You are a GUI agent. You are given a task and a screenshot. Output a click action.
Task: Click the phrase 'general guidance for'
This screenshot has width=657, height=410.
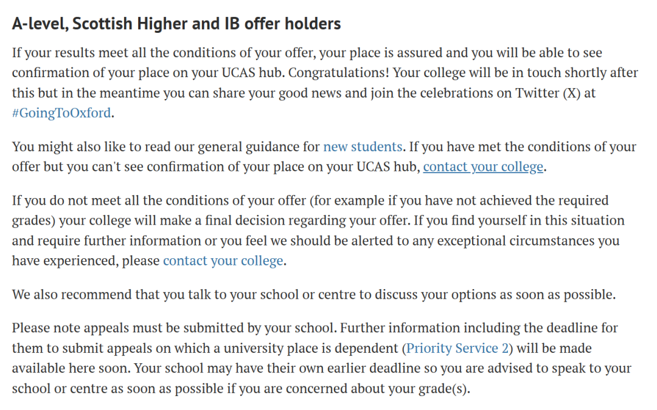point(259,147)
